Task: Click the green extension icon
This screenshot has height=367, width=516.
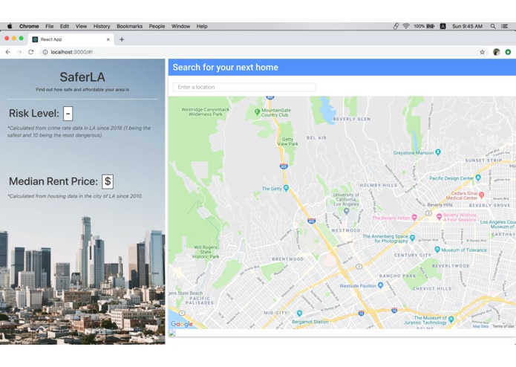Action: pos(508,52)
